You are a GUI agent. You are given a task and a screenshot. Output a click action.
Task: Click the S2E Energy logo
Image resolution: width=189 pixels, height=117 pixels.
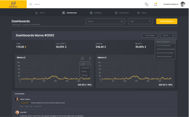13,4
